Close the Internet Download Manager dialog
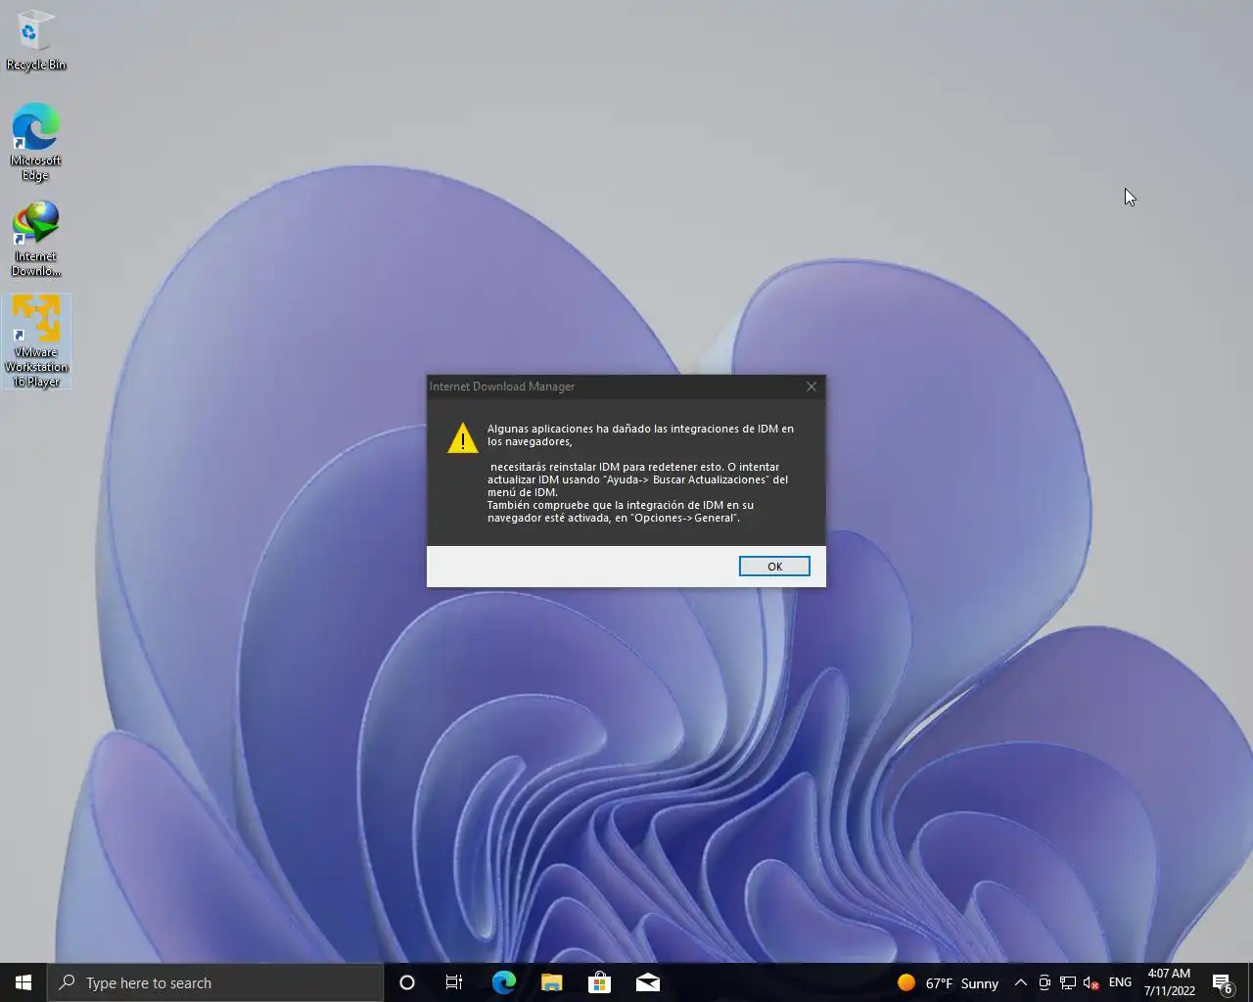Image resolution: width=1253 pixels, height=1002 pixels. 811,387
